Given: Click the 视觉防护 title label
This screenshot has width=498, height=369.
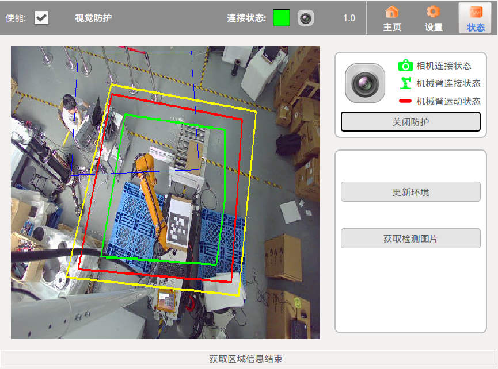Looking at the screenshot, I should [93, 18].
